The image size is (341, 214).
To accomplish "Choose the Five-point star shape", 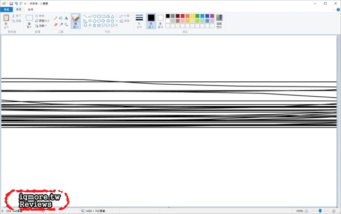I will [94, 25].
